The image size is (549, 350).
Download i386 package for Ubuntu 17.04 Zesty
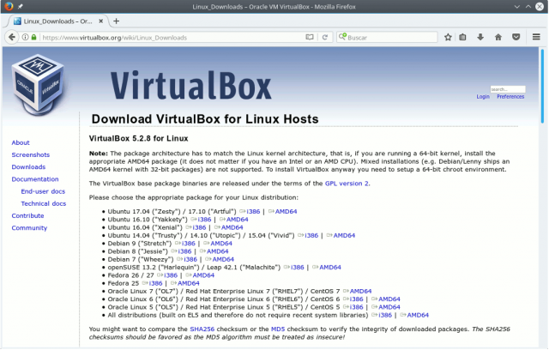click(253, 211)
